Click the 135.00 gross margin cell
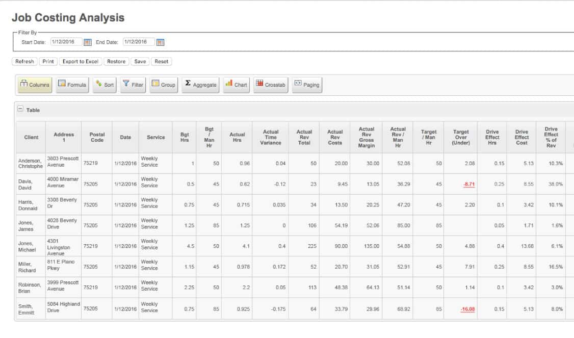 [x=367, y=246]
